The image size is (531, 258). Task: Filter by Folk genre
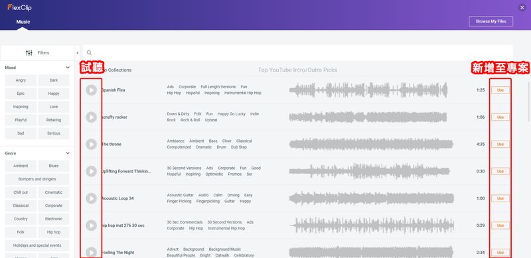[21, 232]
